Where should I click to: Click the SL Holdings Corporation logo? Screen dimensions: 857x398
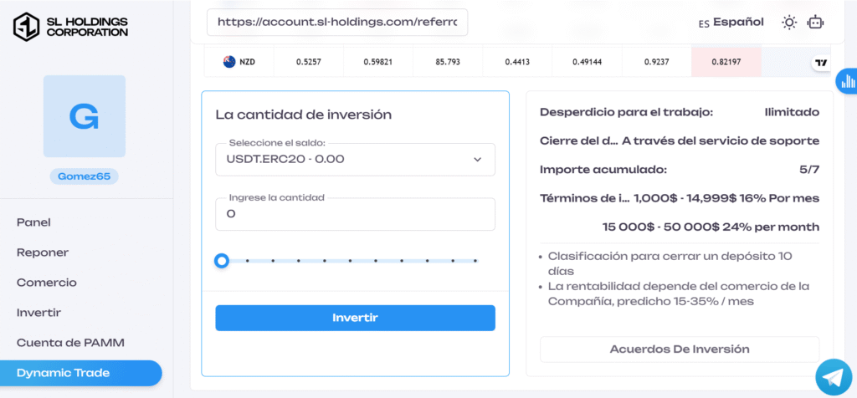pos(70,27)
